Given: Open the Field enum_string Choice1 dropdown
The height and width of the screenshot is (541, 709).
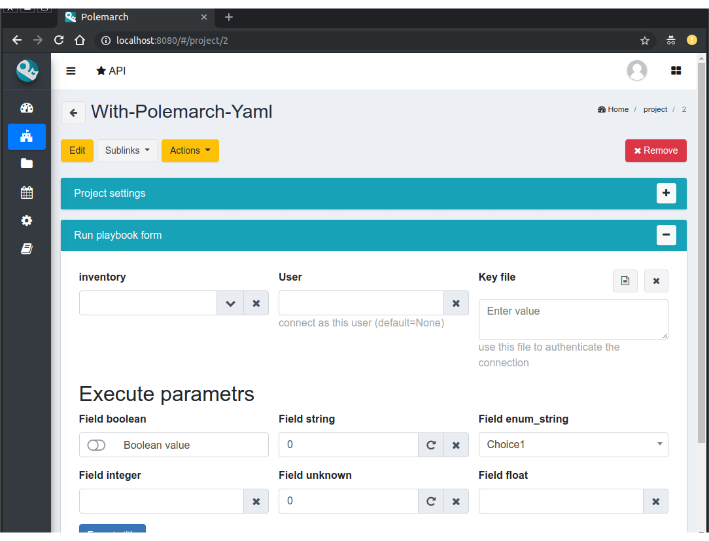Looking at the screenshot, I should tap(573, 445).
